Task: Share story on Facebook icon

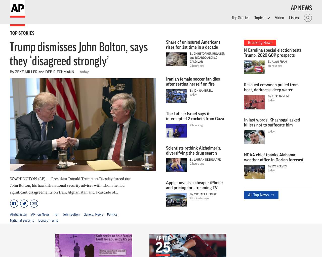Action: tap(14, 204)
